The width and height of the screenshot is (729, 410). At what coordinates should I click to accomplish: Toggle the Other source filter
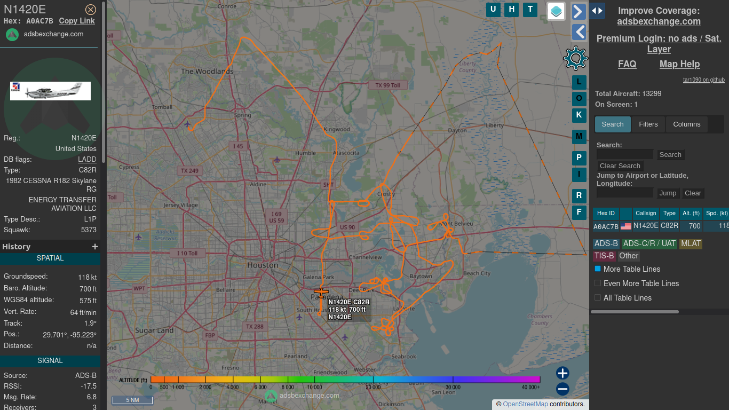tap(629, 256)
